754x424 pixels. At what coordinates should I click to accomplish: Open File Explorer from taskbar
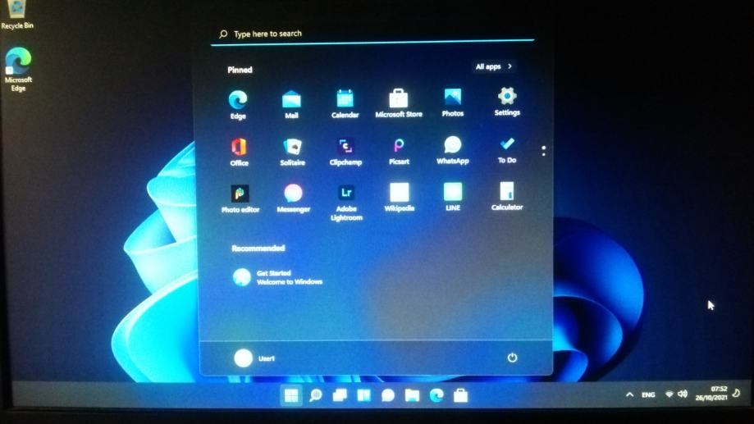pos(412,395)
